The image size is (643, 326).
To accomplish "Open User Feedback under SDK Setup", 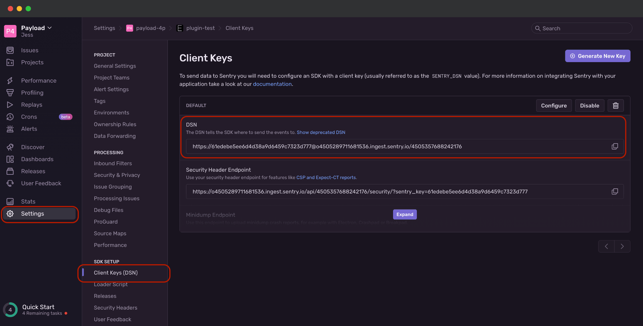I will [x=112, y=319].
